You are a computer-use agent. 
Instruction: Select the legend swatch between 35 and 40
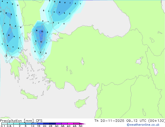[65, 124]
